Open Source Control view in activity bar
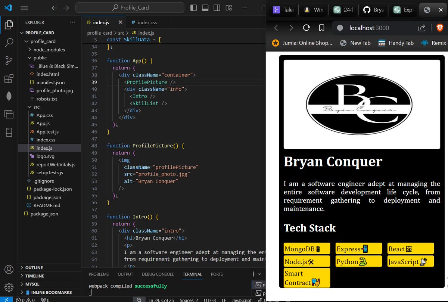The height and width of the screenshot is (302, 448). (9, 60)
